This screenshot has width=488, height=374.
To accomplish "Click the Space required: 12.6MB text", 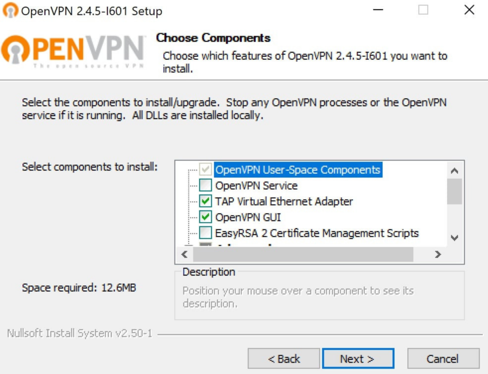I will tap(79, 288).
